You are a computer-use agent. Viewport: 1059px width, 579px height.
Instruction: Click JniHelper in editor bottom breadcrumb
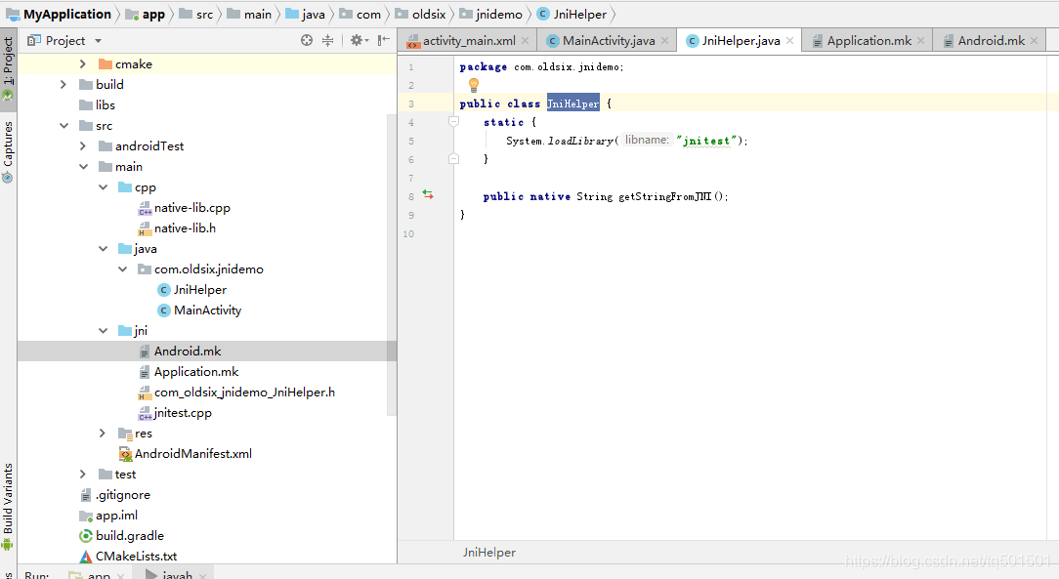[489, 552]
